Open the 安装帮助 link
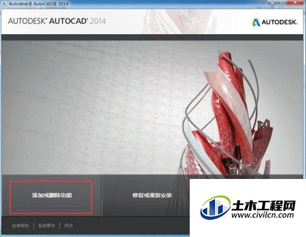This screenshot has width=306, height=237. click(x=20, y=225)
